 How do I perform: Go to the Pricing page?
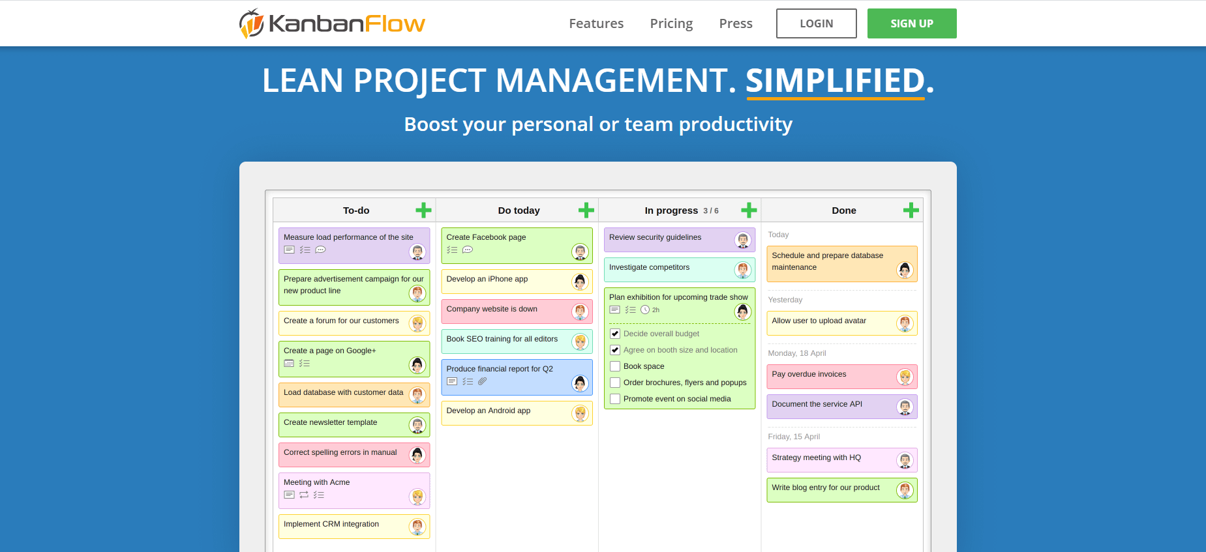tap(671, 23)
